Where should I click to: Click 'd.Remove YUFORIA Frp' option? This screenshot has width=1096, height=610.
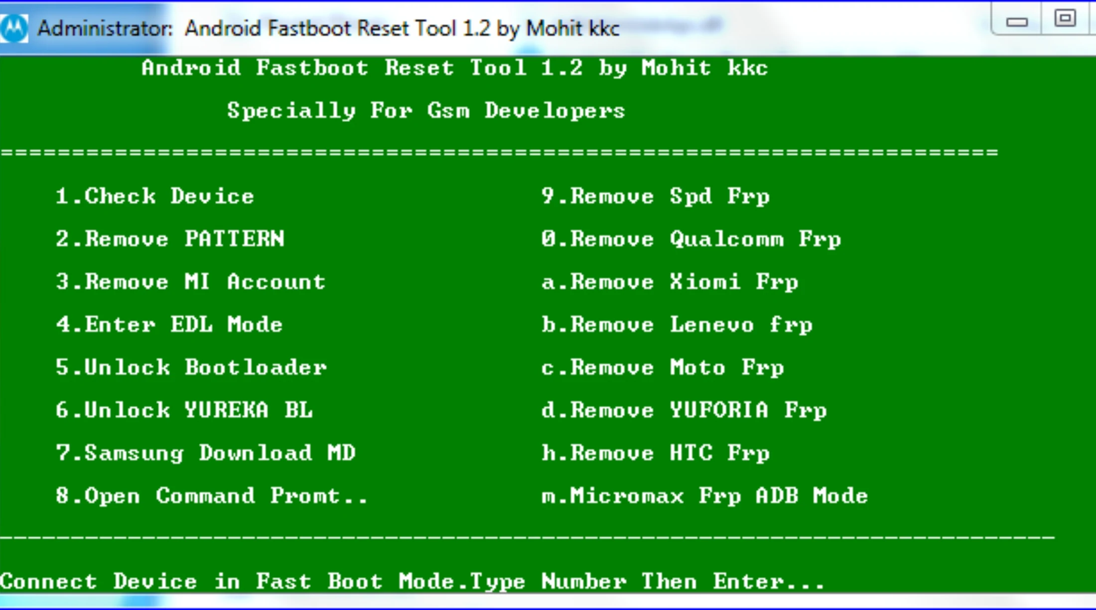coord(684,410)
